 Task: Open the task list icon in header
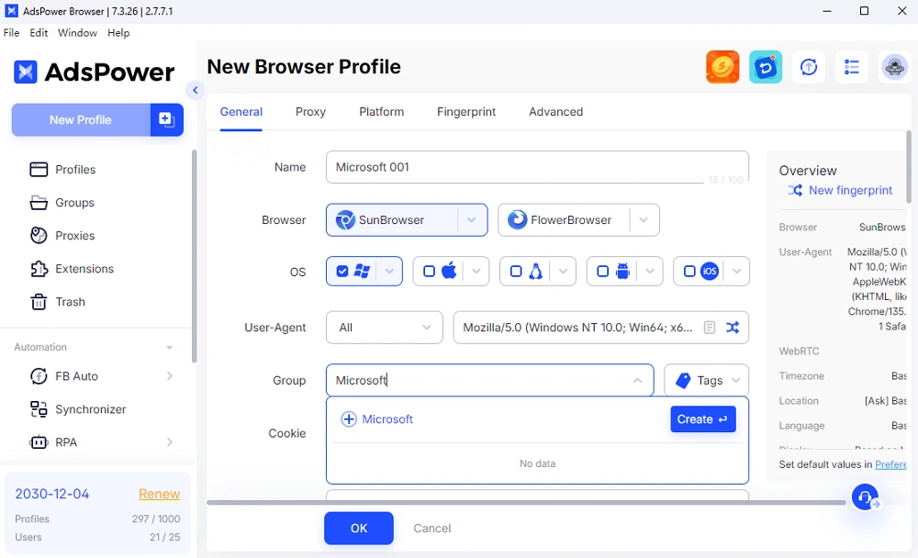[x=851, y=67]
